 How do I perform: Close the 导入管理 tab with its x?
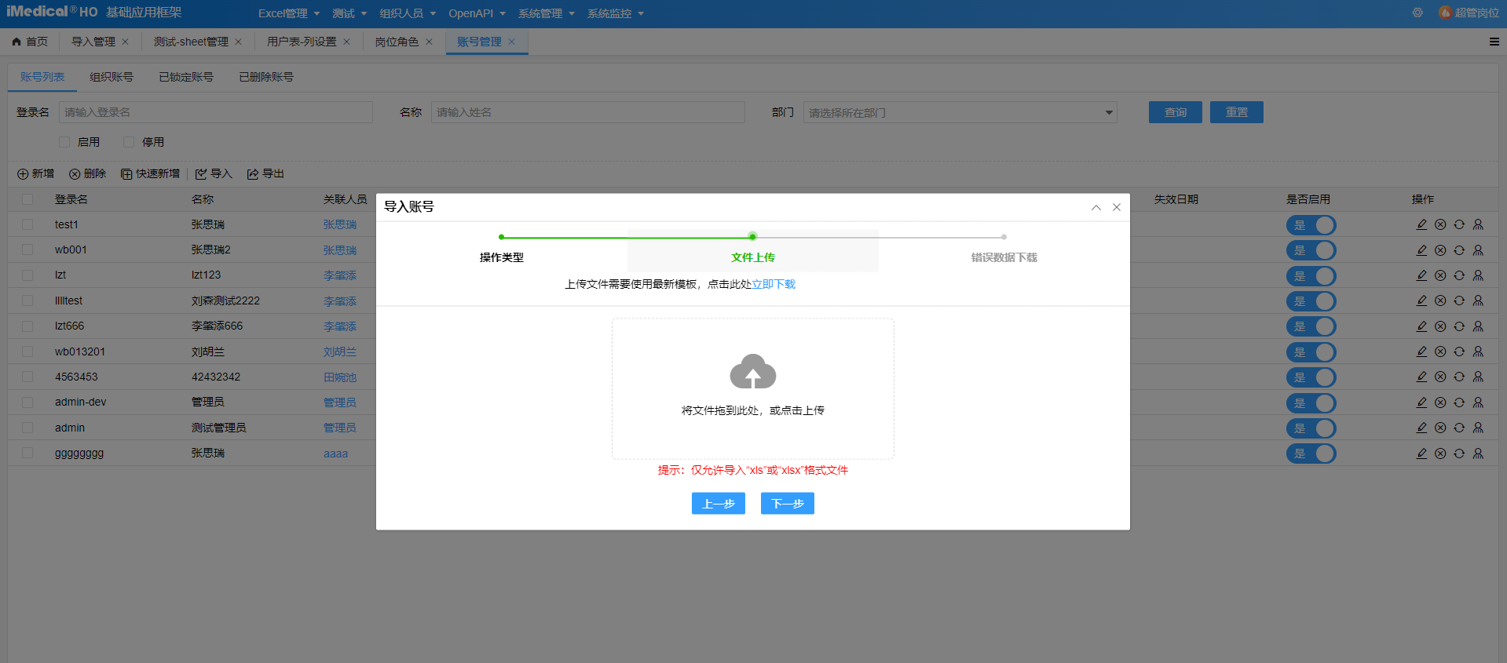coord(125,42)
